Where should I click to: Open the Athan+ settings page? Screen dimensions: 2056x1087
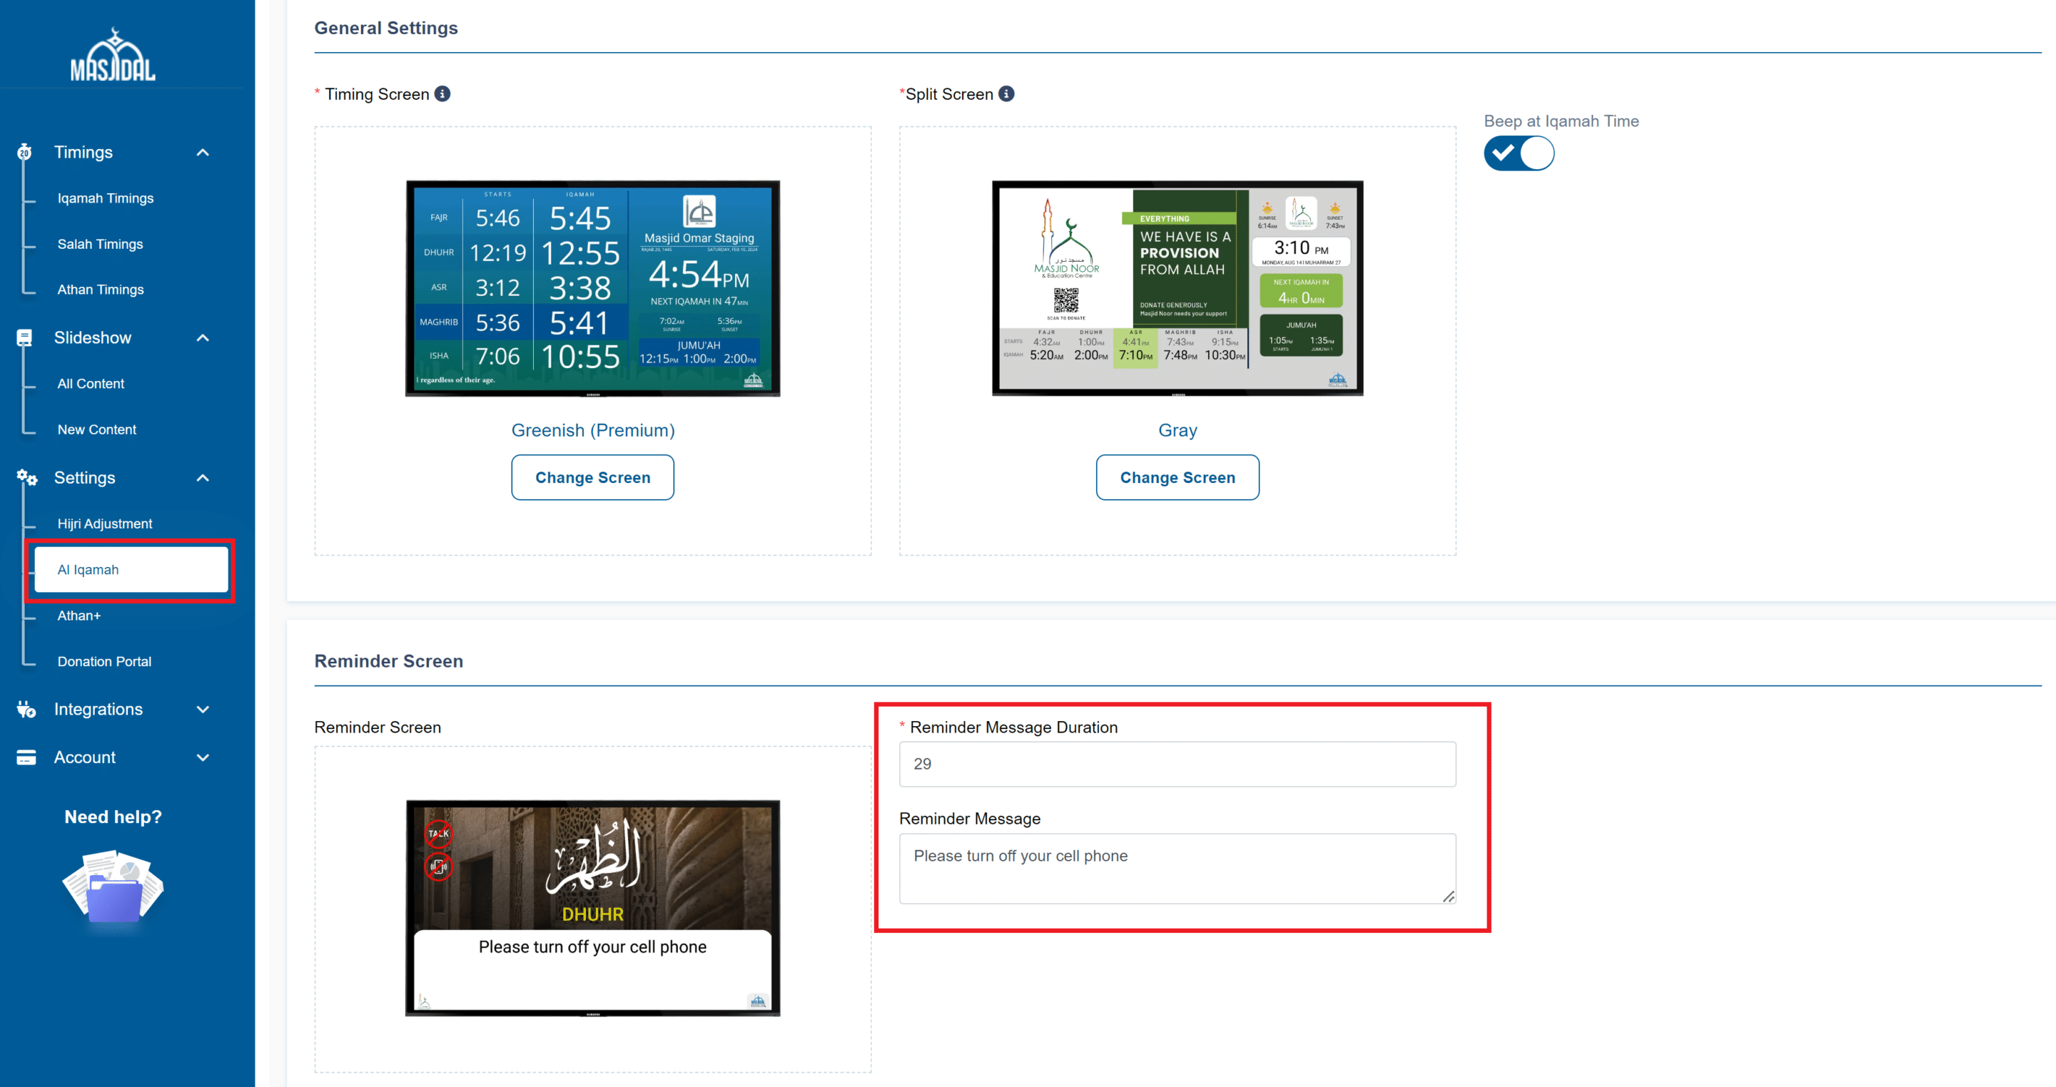tap(79, 615)
